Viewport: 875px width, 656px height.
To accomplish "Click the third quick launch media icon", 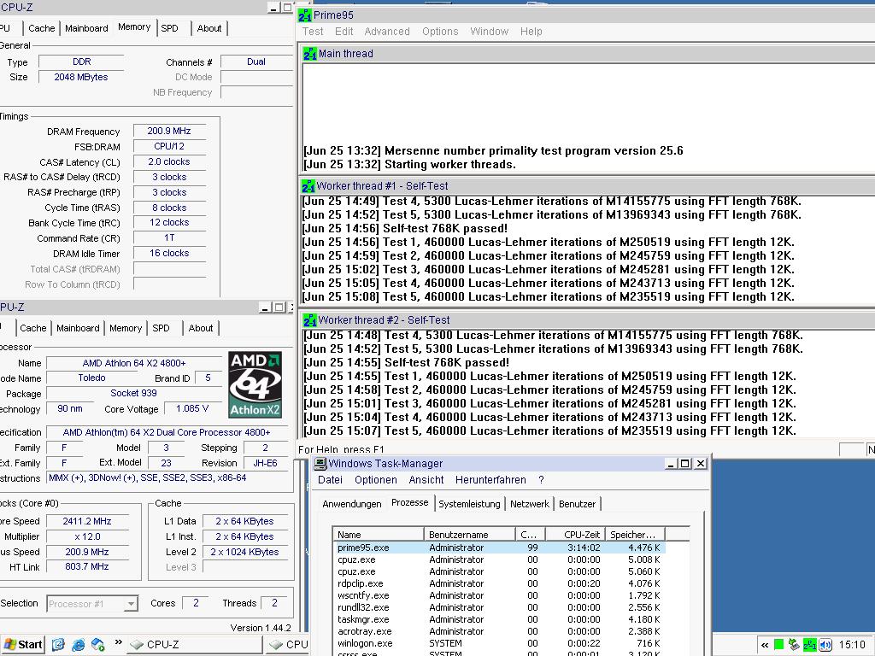I will point(98,645).
